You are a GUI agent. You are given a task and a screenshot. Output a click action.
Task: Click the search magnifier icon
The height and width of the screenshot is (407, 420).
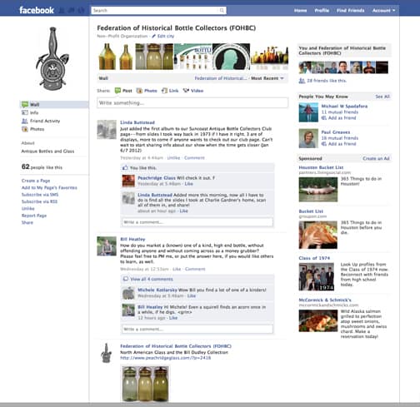(222, 11)
